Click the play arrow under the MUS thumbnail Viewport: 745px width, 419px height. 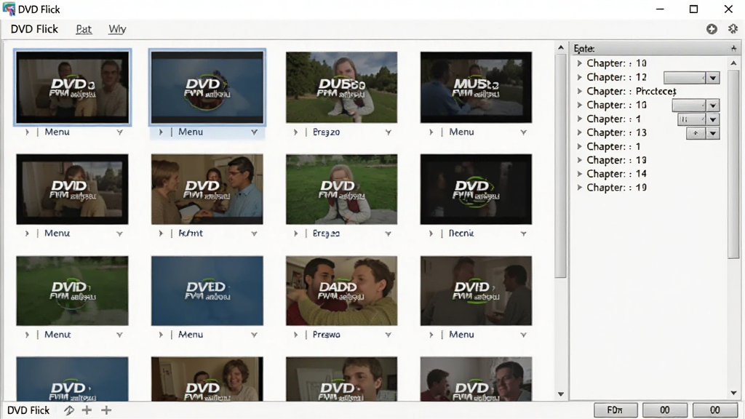click(431, 132)
